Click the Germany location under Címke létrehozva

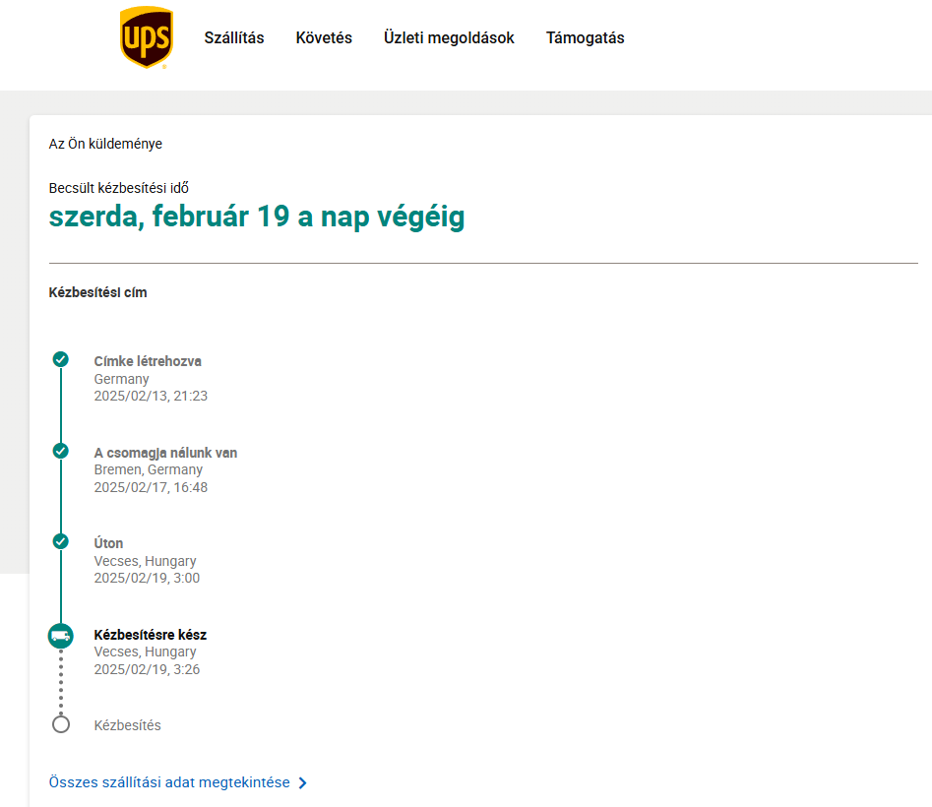(x=121, y=379)
